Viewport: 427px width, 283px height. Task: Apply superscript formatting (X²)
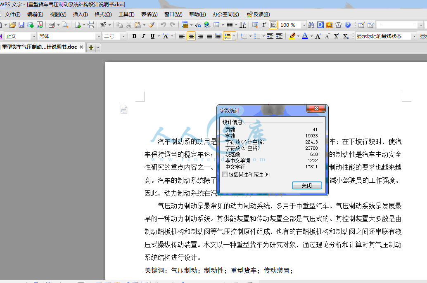click(337, 36)
